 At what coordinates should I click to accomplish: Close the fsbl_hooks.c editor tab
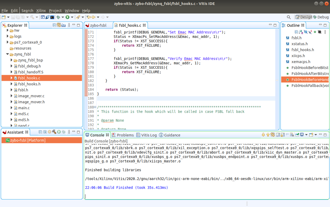point(145,25)
